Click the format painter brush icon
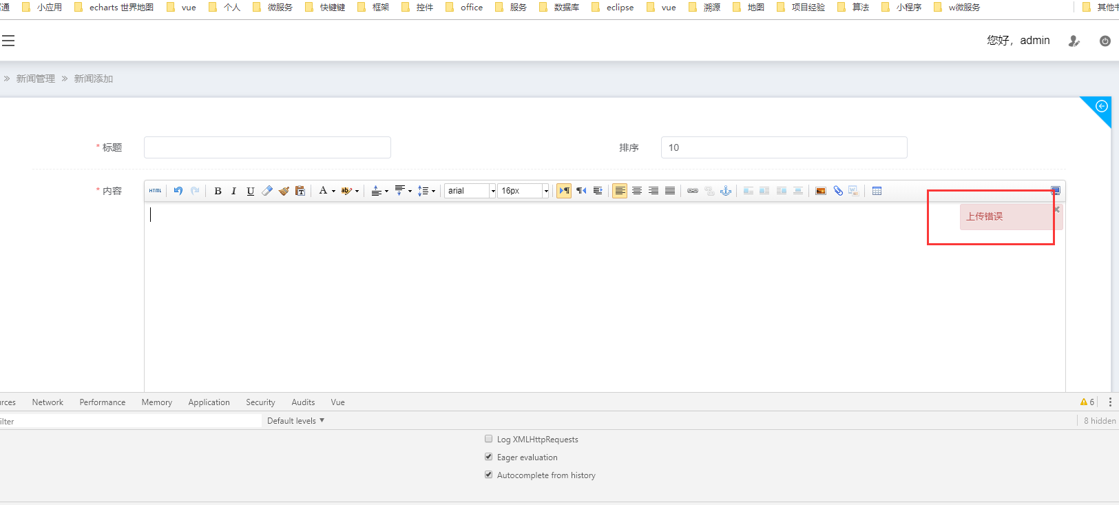Screen dimensions: 1119x505 click(x=284, y=191)
